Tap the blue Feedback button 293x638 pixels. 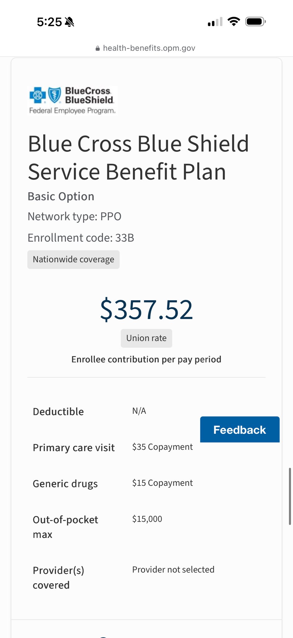(240, 429)
